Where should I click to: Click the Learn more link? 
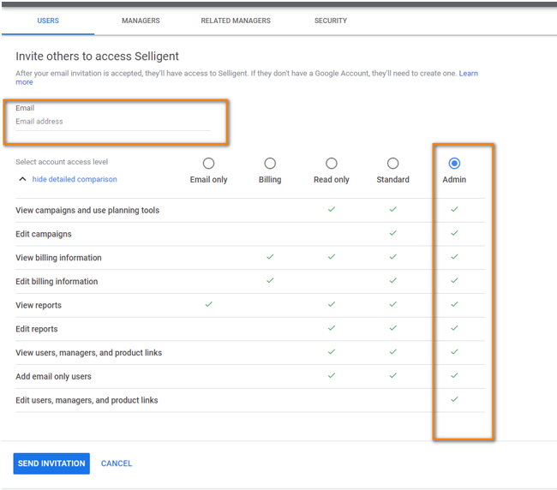coord(468,74)
